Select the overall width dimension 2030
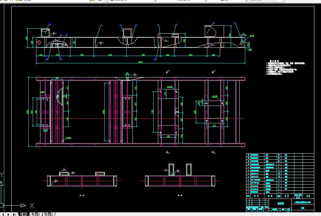The image size is (321, 216). point(28,112)
